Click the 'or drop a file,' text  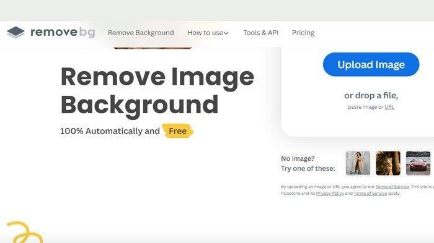(x=371, y=96)
